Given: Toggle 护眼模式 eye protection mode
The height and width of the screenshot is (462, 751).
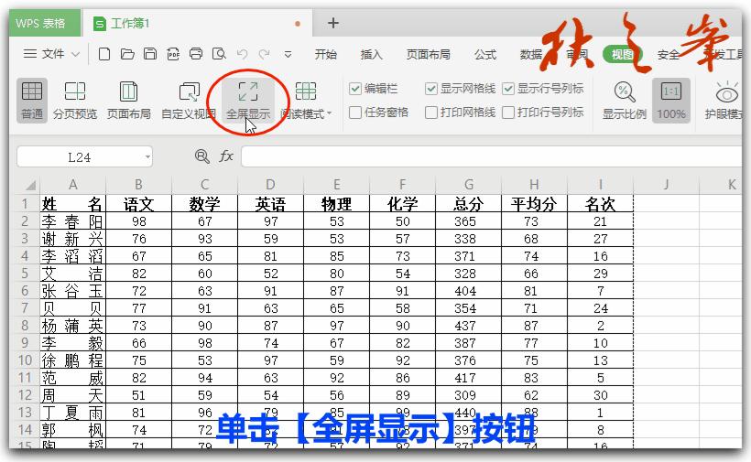Looking at the screenshot, I should pos(724,101).
